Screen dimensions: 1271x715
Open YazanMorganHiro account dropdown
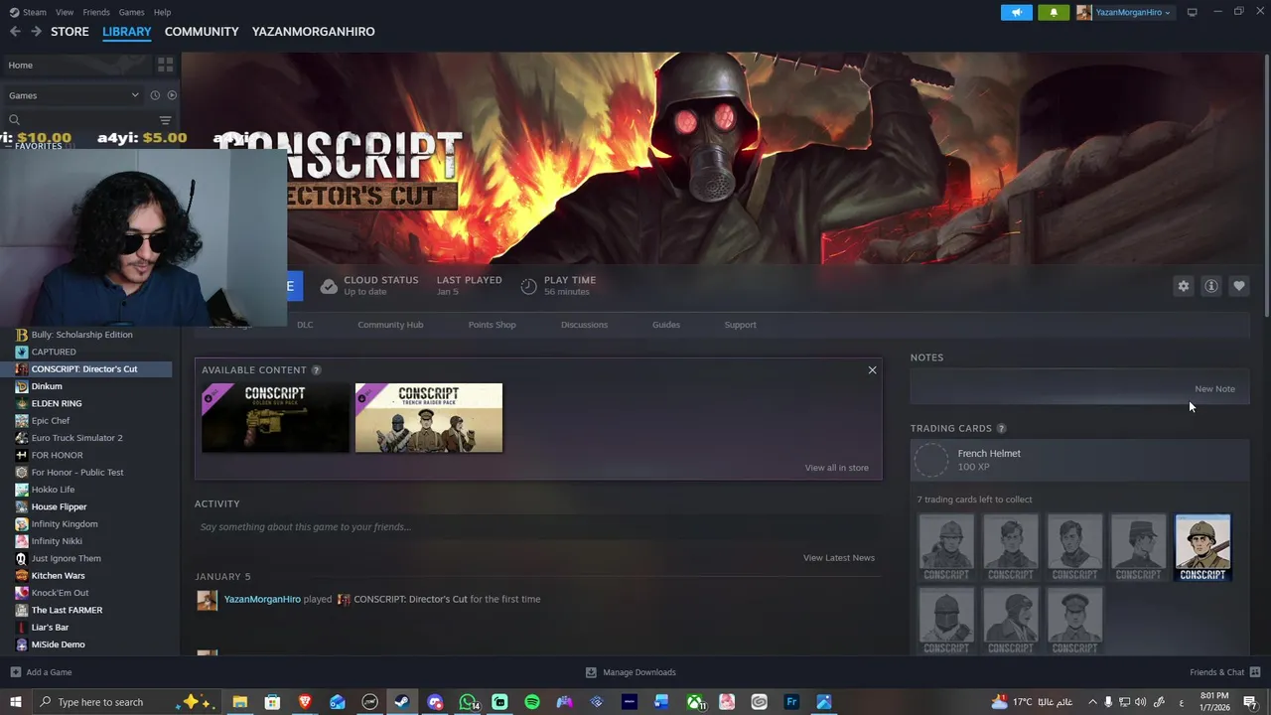coord(1124,12)
